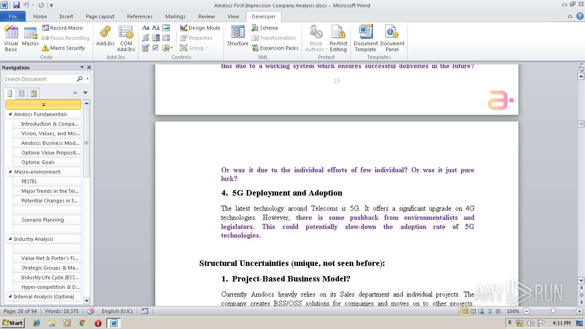The width and height of the screenshot is (585, 329).
Task: Open Navigation pane options arrow
Action: click(x=82, y=67)
